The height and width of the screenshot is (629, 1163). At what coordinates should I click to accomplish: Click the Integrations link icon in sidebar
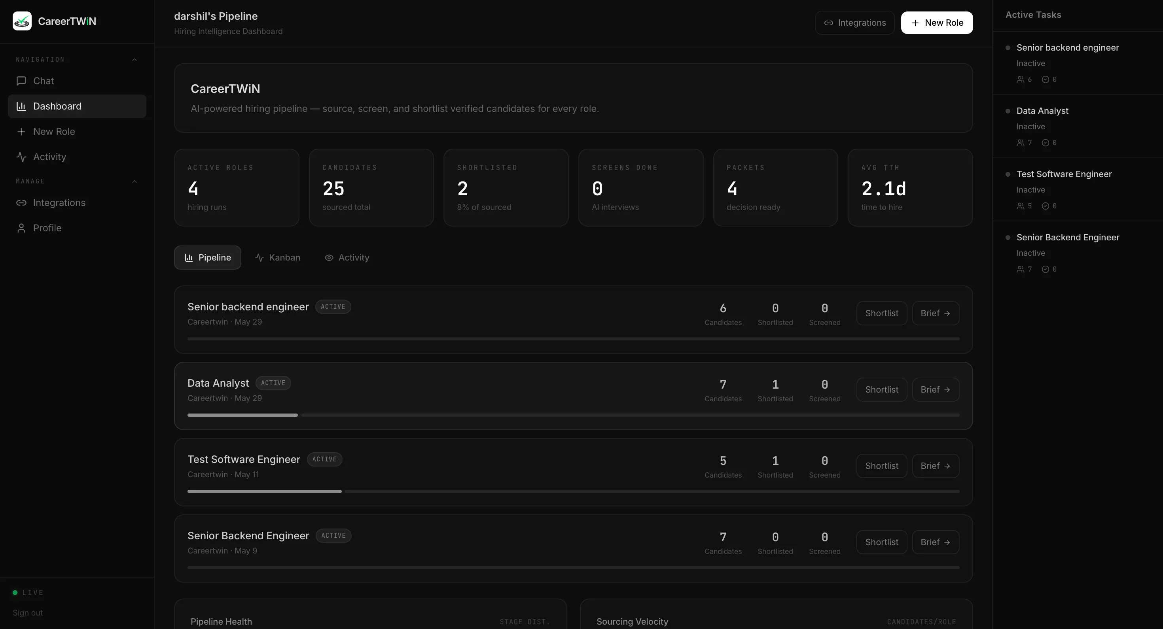coord(21,202)
